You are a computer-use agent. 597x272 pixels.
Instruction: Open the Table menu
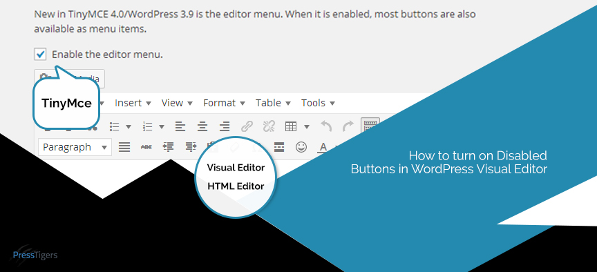tap(273, 103)
